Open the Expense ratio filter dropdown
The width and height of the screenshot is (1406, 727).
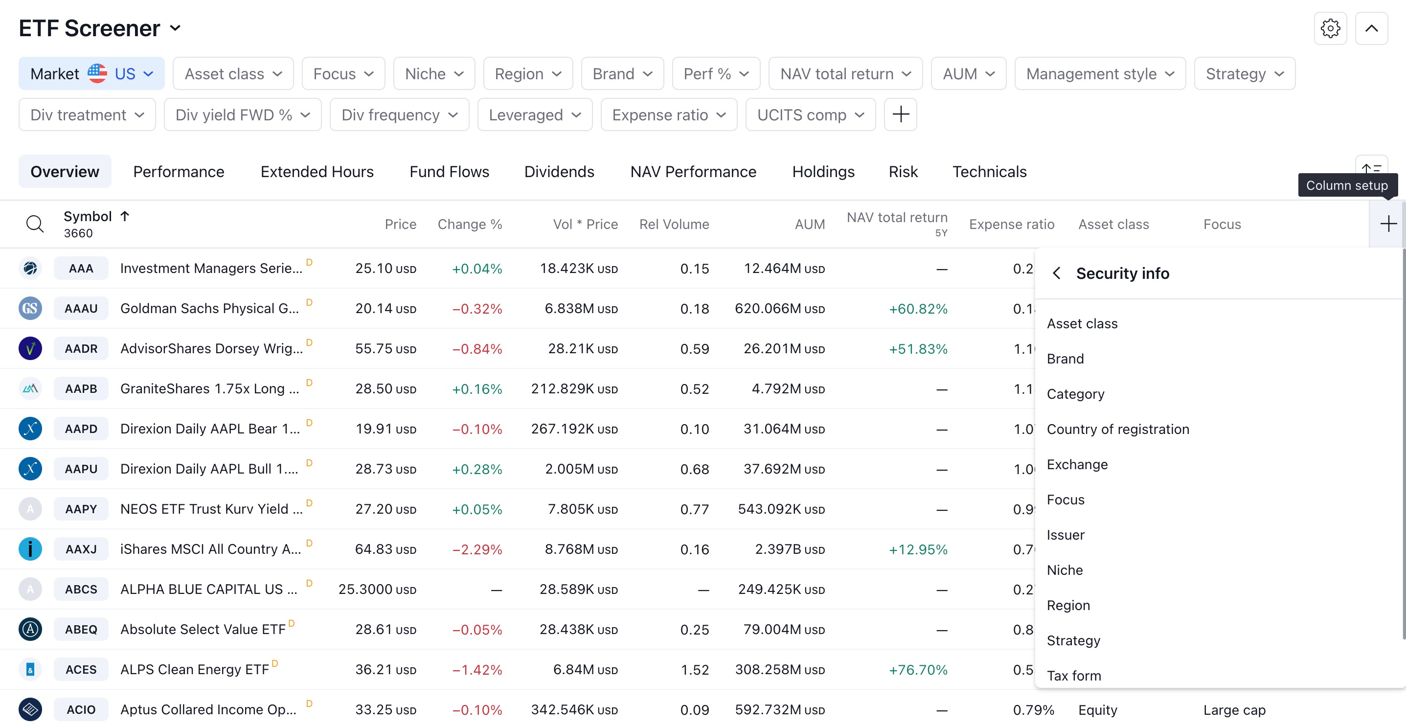coord(669,114)
